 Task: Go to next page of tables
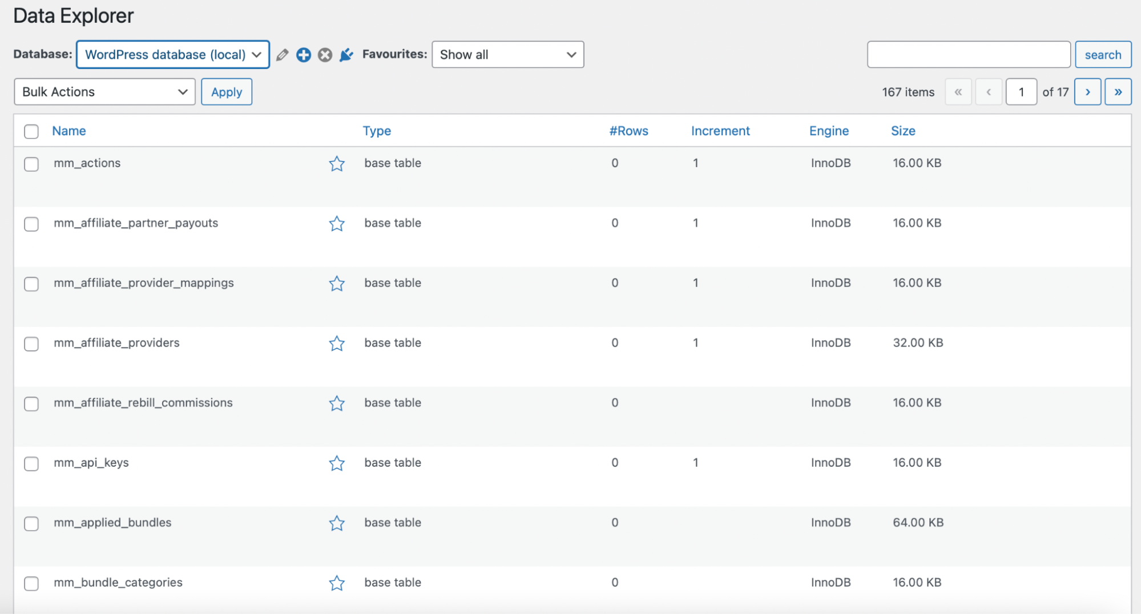click(1087, 92)
